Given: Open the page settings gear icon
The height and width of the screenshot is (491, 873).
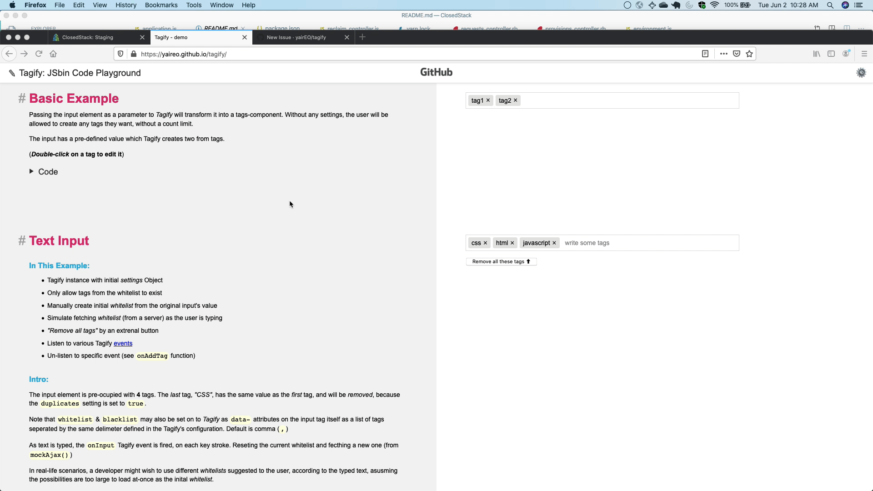Looking at the screenshot, I should coord(861,73).
